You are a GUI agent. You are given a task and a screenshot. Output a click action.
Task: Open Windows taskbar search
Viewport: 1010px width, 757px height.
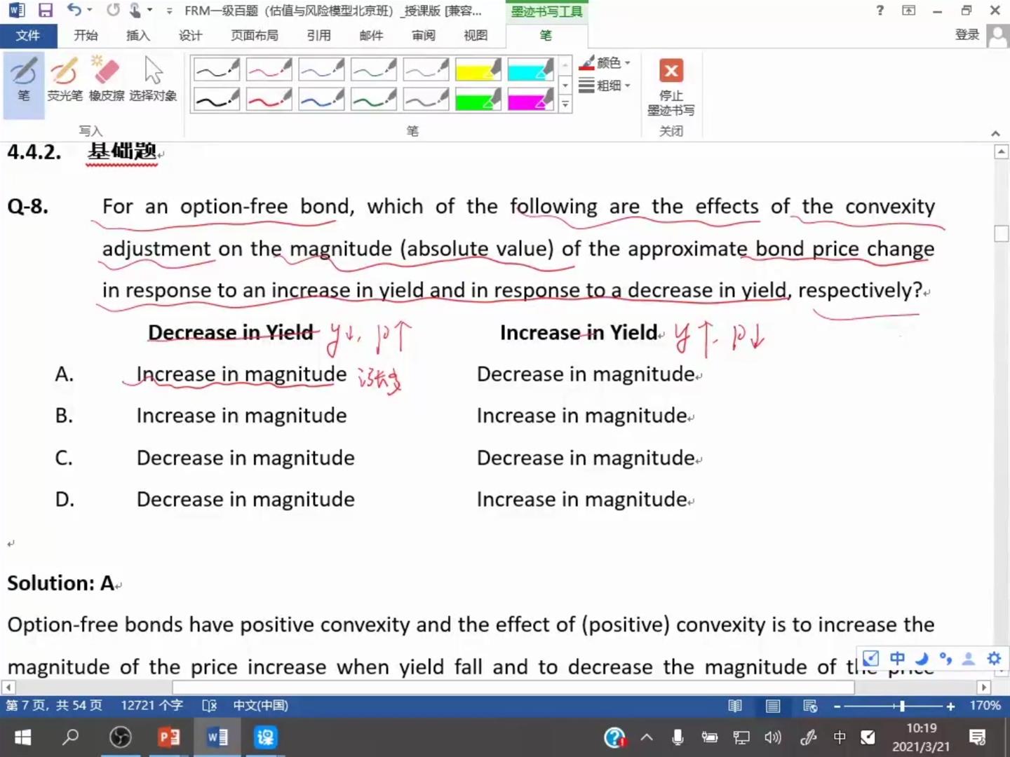click(71, 737)
